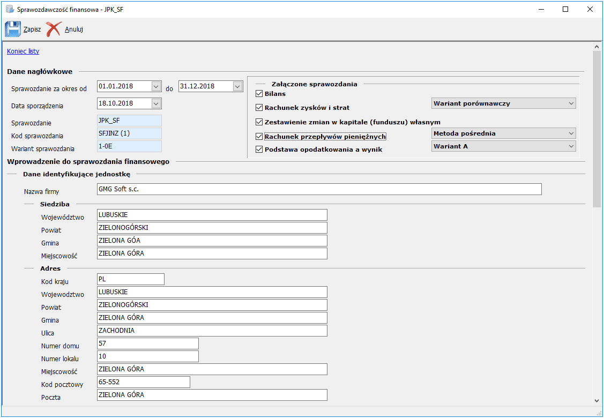Screen dimensions: 604x418
Task: Click the Adres Gmina field
Action: [212, 318]
